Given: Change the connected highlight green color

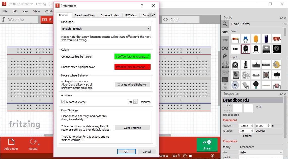Looking at the screenshot, I should [132, 57].
